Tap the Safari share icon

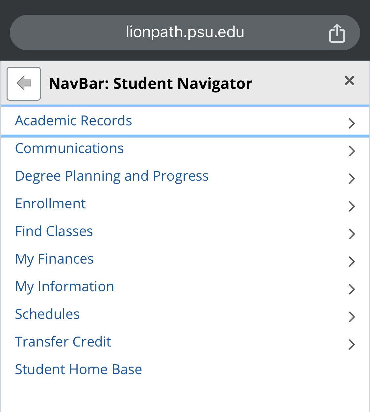pos(337,33)
